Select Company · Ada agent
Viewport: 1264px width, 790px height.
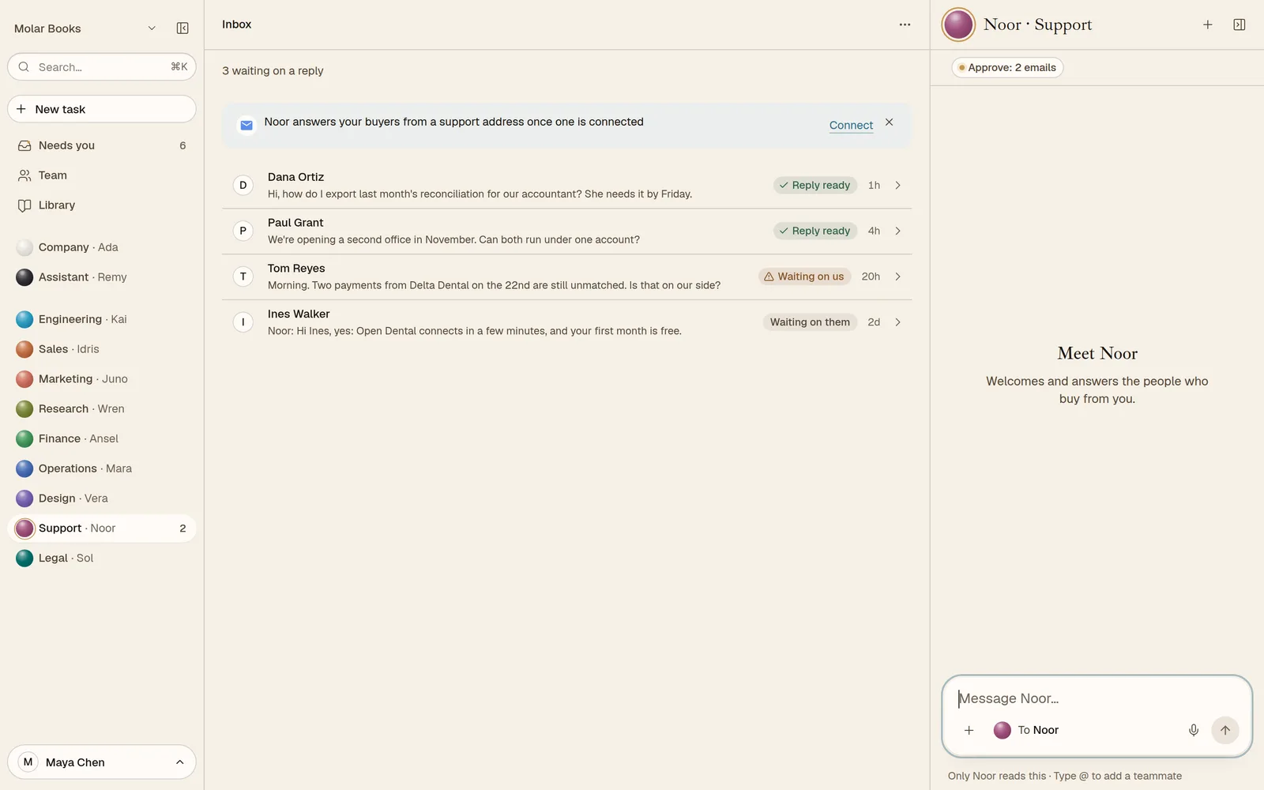102,247
